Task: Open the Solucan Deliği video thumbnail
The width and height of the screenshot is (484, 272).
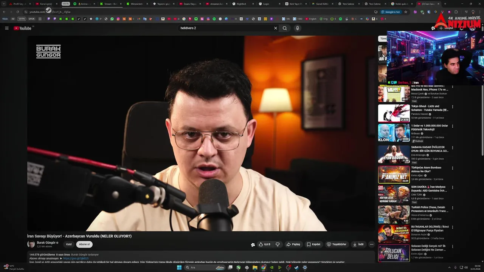Action: [x=394, y=253]
